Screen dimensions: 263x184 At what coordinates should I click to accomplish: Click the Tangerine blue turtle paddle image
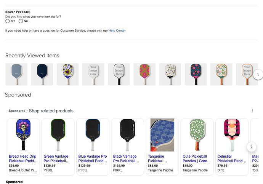point(162,135)
